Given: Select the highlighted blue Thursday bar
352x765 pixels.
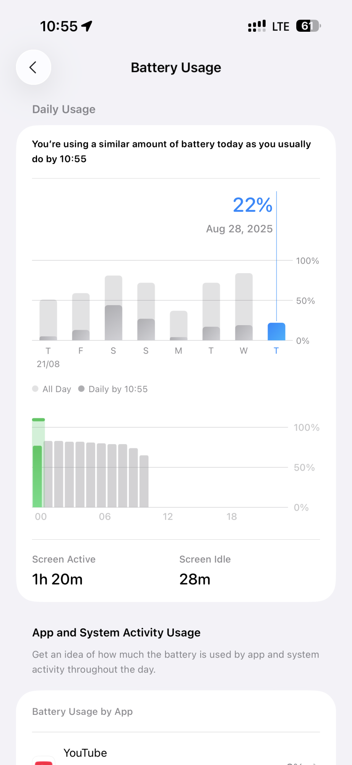Looking at the screenshot, I should coord(276,331).
